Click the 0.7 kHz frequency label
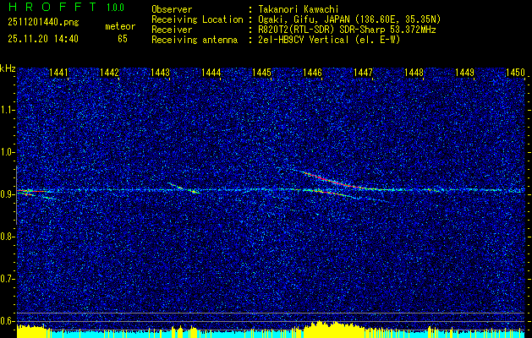Viewport: 532px width, 338px height. (7, 279)
